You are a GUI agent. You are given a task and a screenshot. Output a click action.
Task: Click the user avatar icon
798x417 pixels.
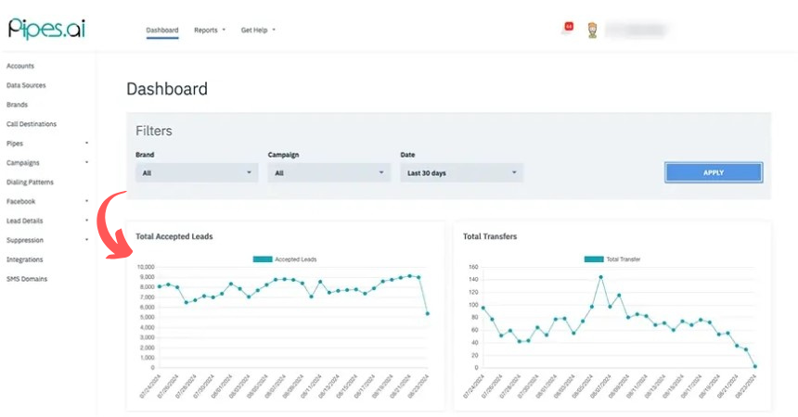(592, 30)
